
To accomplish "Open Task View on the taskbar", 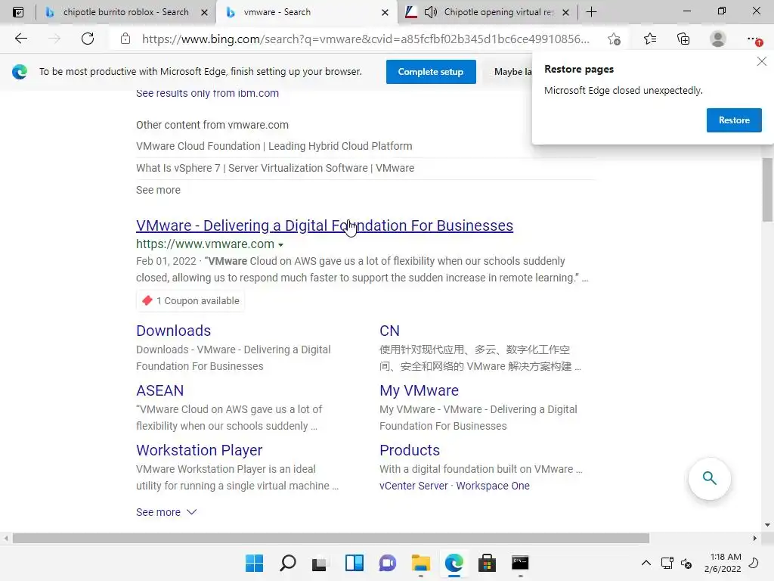I will coord(320,563).
